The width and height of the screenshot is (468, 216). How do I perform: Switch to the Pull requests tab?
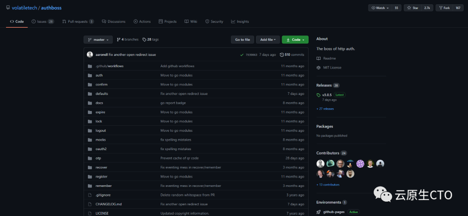tap(78, 22)
